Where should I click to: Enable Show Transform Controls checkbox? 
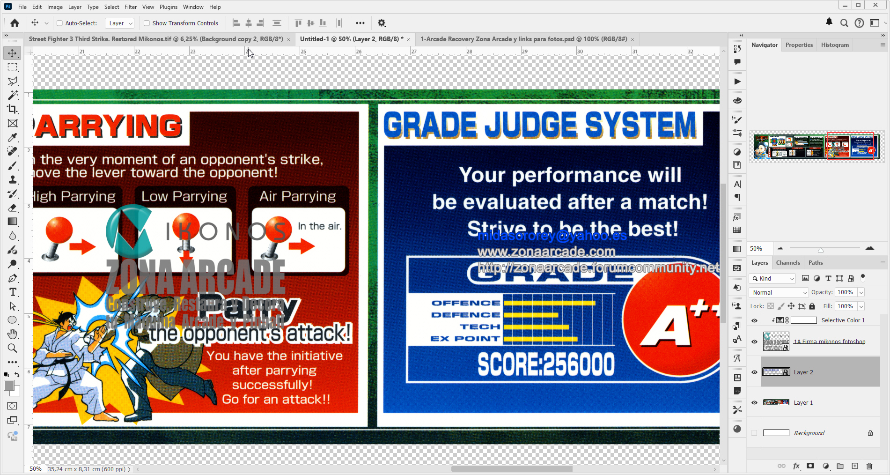pos(147,23)
